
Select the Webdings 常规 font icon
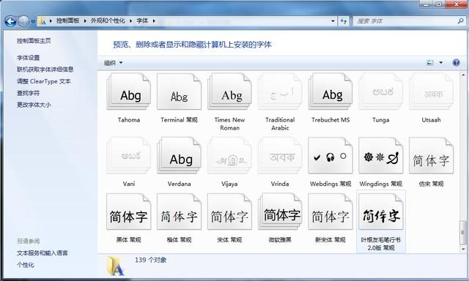point(330,156)
